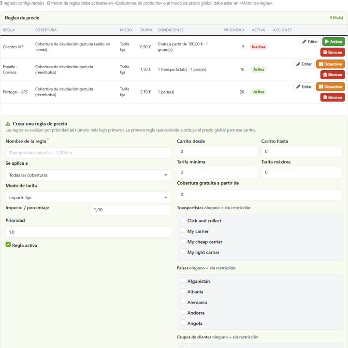Select the Albania country checkbox
Screen dimensions: 348x348
tap(183, 291)
